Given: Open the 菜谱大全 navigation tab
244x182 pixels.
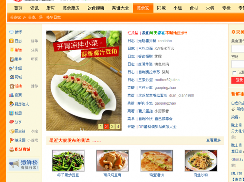Looking at the screenshot, I should 120,8.
